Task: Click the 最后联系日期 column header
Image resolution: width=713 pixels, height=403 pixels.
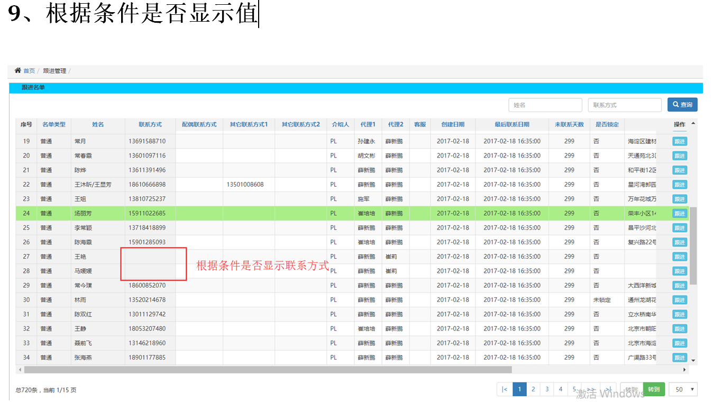Action: (x=512, y=124)
